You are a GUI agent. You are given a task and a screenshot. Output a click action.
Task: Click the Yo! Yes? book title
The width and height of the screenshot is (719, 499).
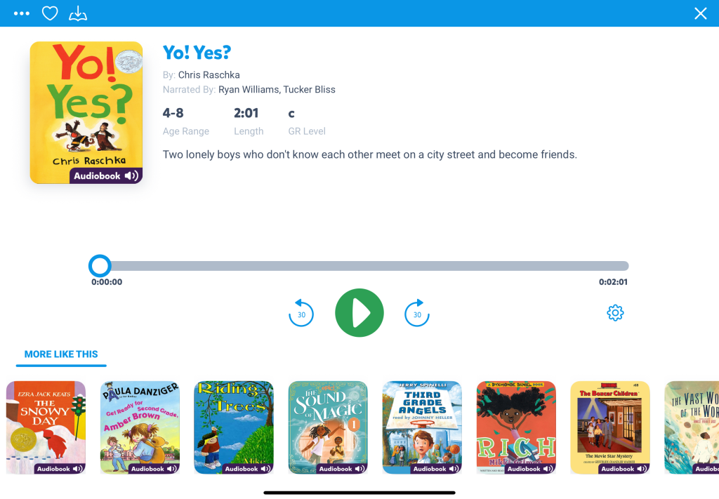point(197,53)
